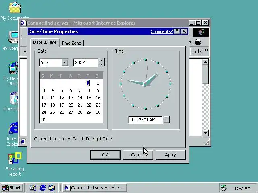Click the Comments? link in dialog title
The width and height of the screenshot is (258, 193).
tap(161, 31)
